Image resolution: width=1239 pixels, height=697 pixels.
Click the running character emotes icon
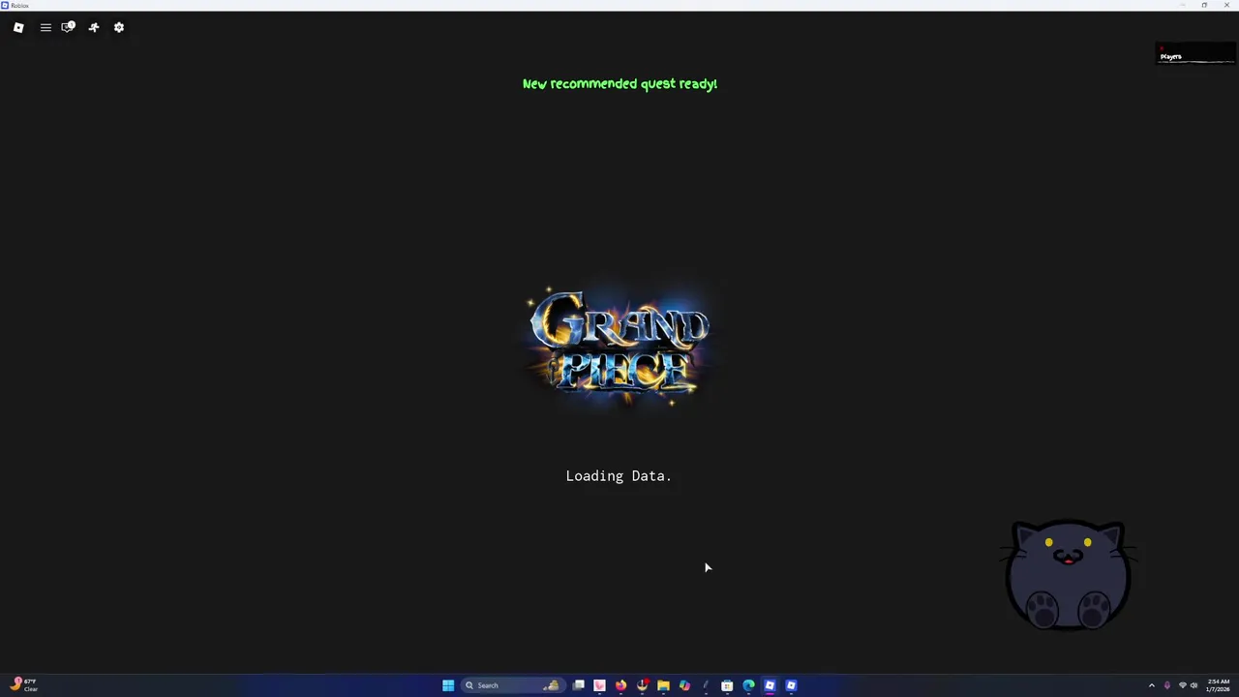94,27
